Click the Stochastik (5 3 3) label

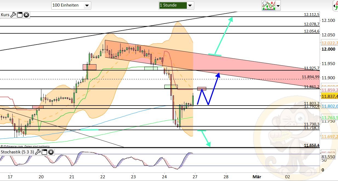[x=17, y=152]
